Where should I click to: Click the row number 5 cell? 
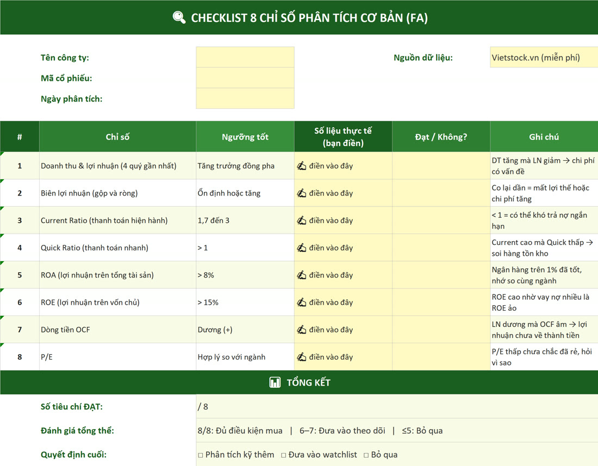pos(20,275)
